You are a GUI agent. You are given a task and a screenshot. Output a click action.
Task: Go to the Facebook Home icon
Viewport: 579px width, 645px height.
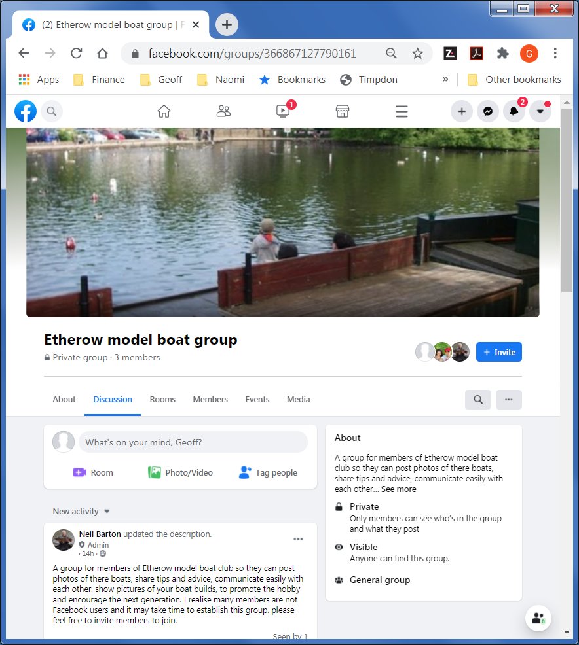click(164, 111)
